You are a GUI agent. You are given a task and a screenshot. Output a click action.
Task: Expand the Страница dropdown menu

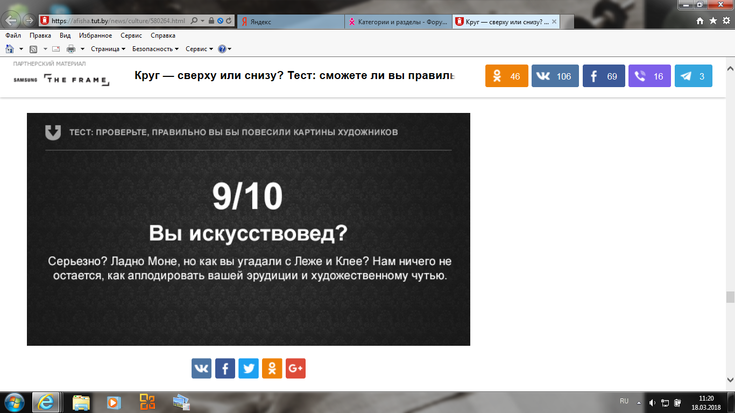pyautogui.click(x=108, y=49)
